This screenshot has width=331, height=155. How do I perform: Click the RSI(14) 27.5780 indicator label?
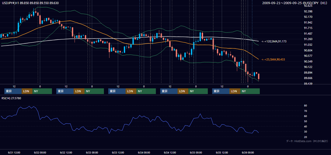tap(11, 98)
